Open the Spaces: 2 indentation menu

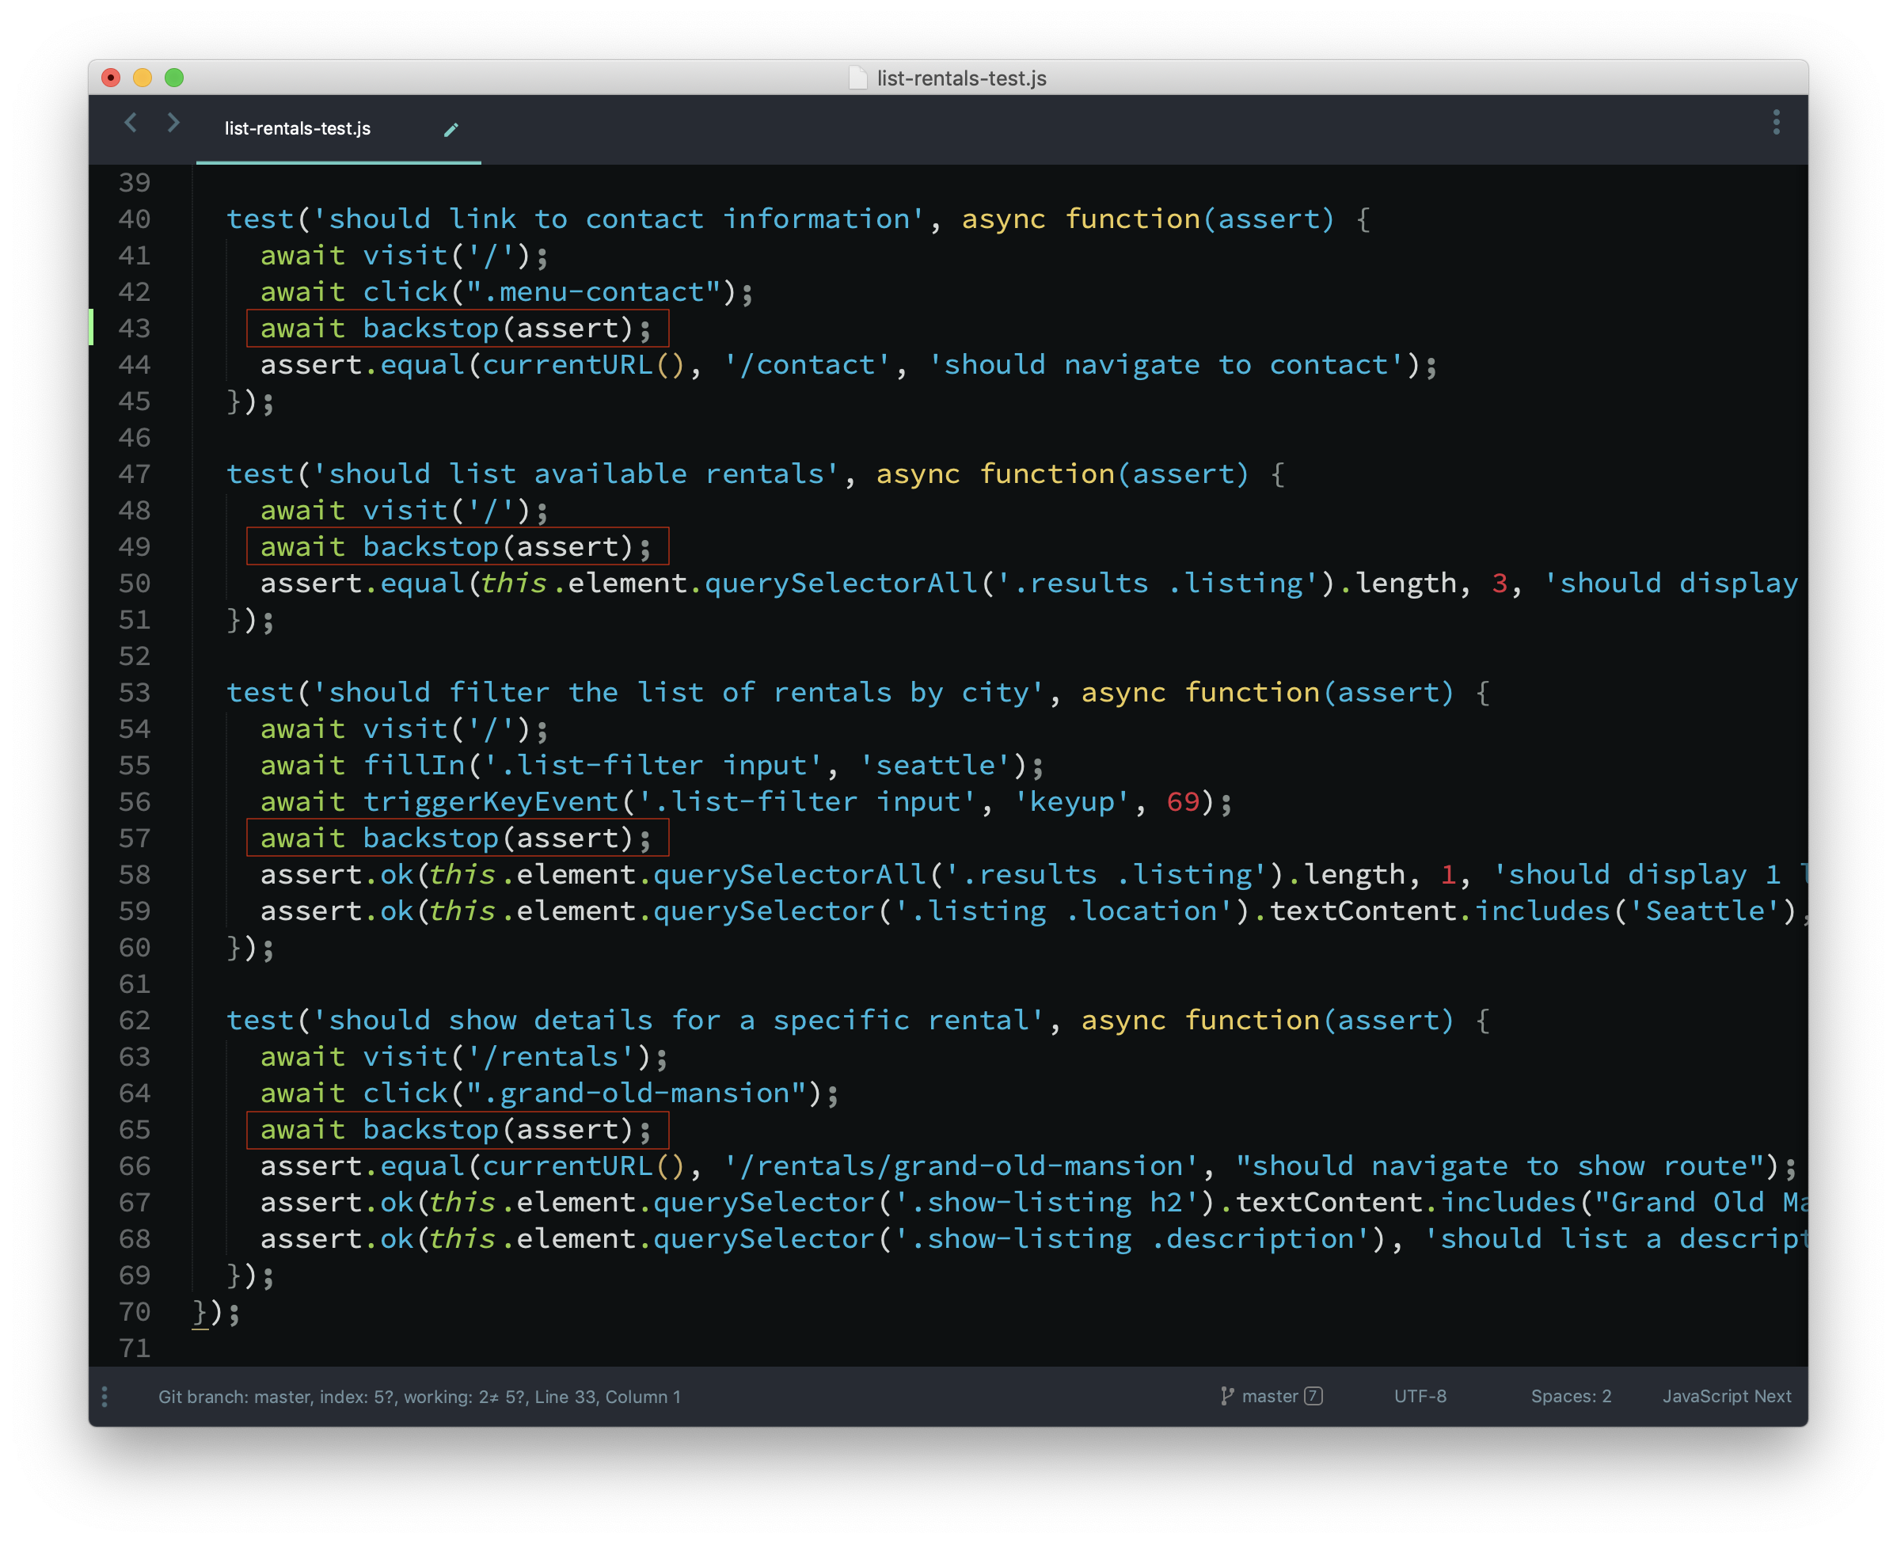coord(1571,1397)
